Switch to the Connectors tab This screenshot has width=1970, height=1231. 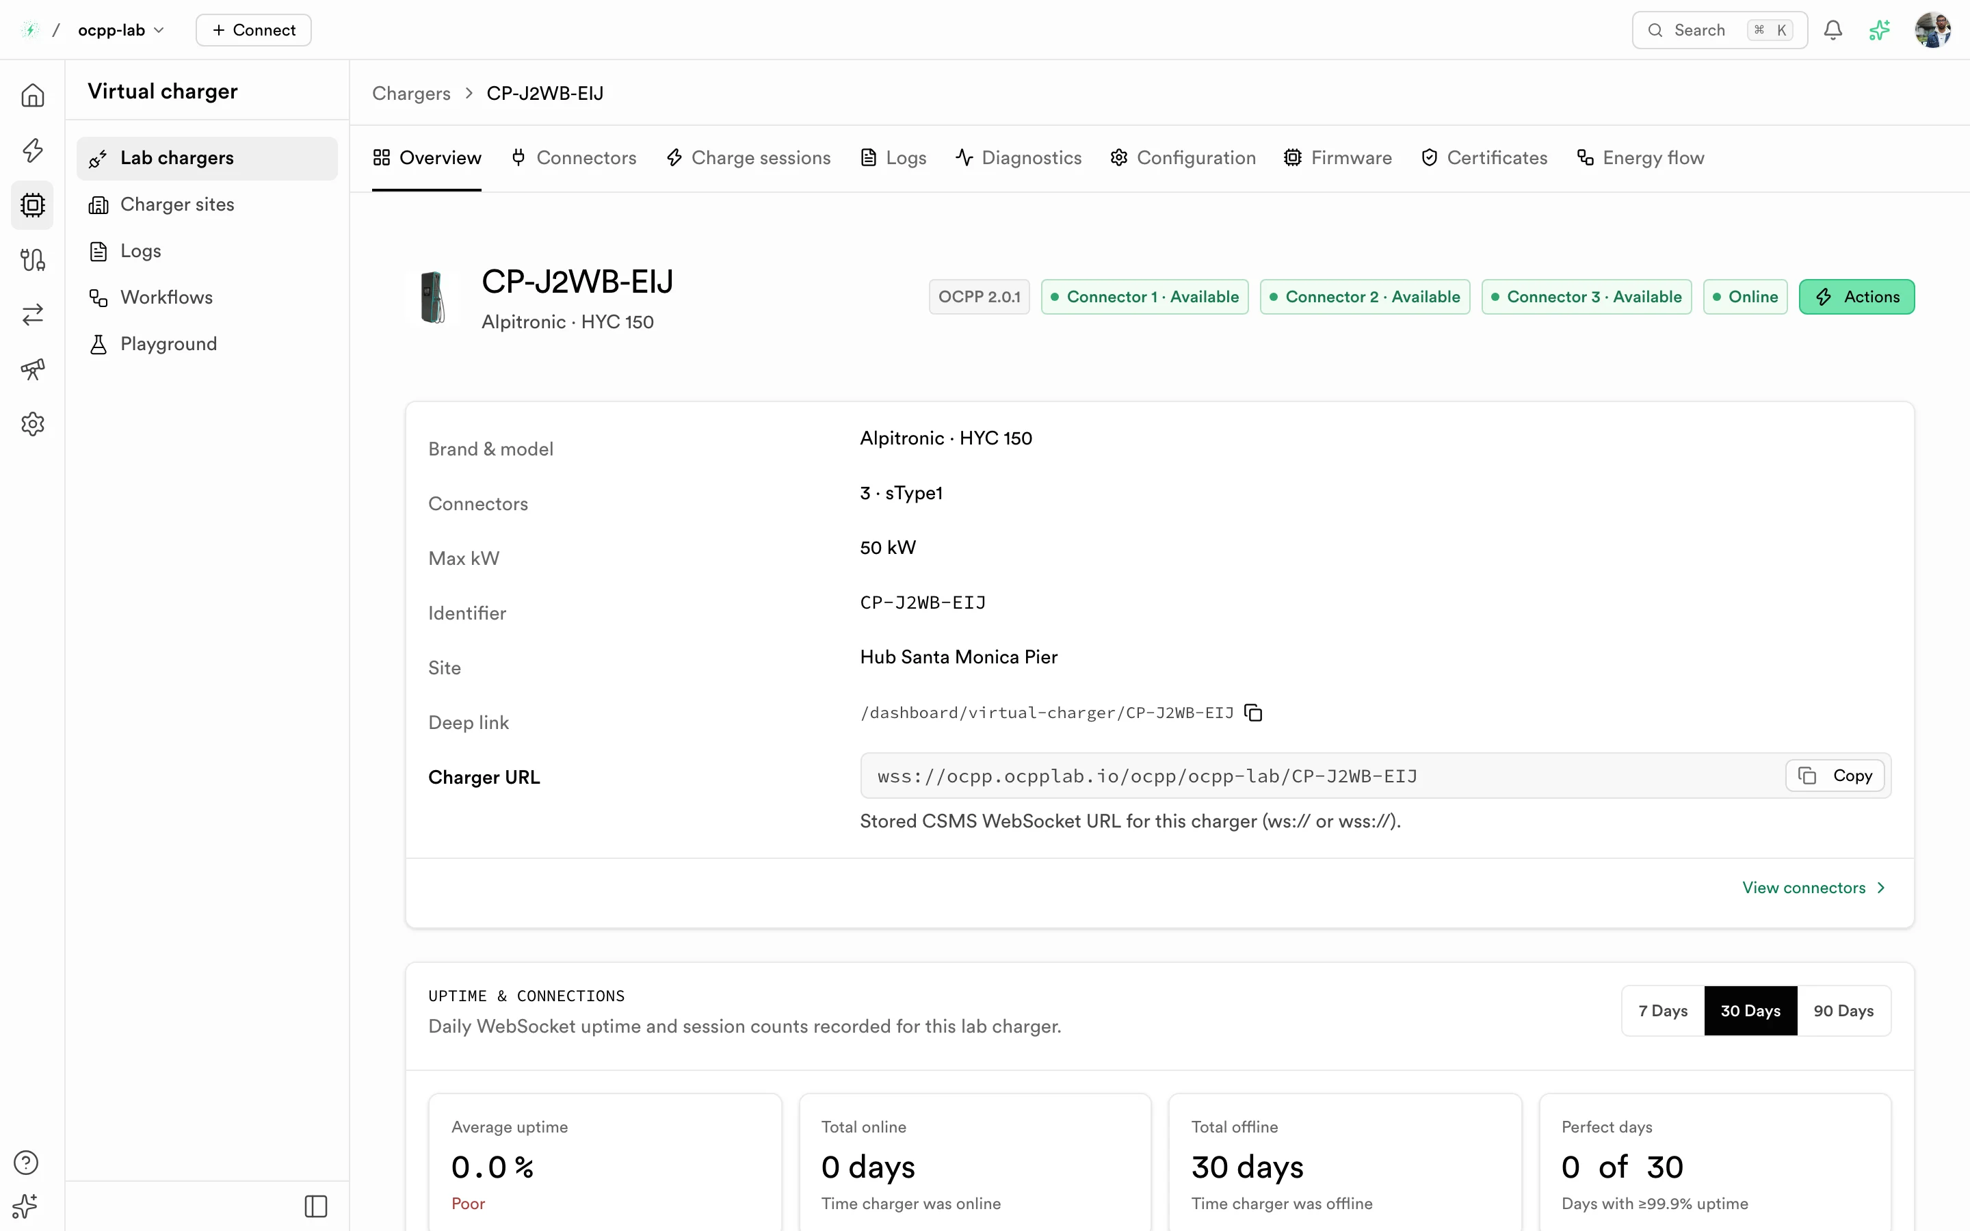coord(574,158)
